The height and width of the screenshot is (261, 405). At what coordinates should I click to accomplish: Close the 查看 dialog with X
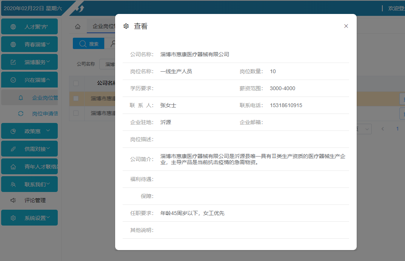[346, 26]
